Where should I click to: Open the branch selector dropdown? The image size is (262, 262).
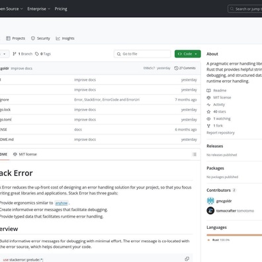point(5,54)
